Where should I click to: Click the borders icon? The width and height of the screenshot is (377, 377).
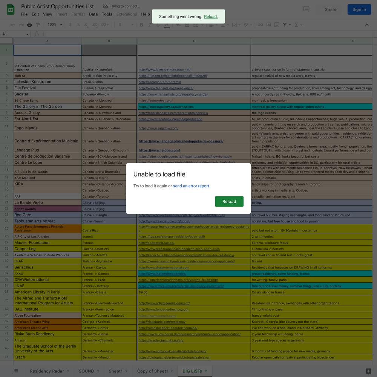click(187, 25)
